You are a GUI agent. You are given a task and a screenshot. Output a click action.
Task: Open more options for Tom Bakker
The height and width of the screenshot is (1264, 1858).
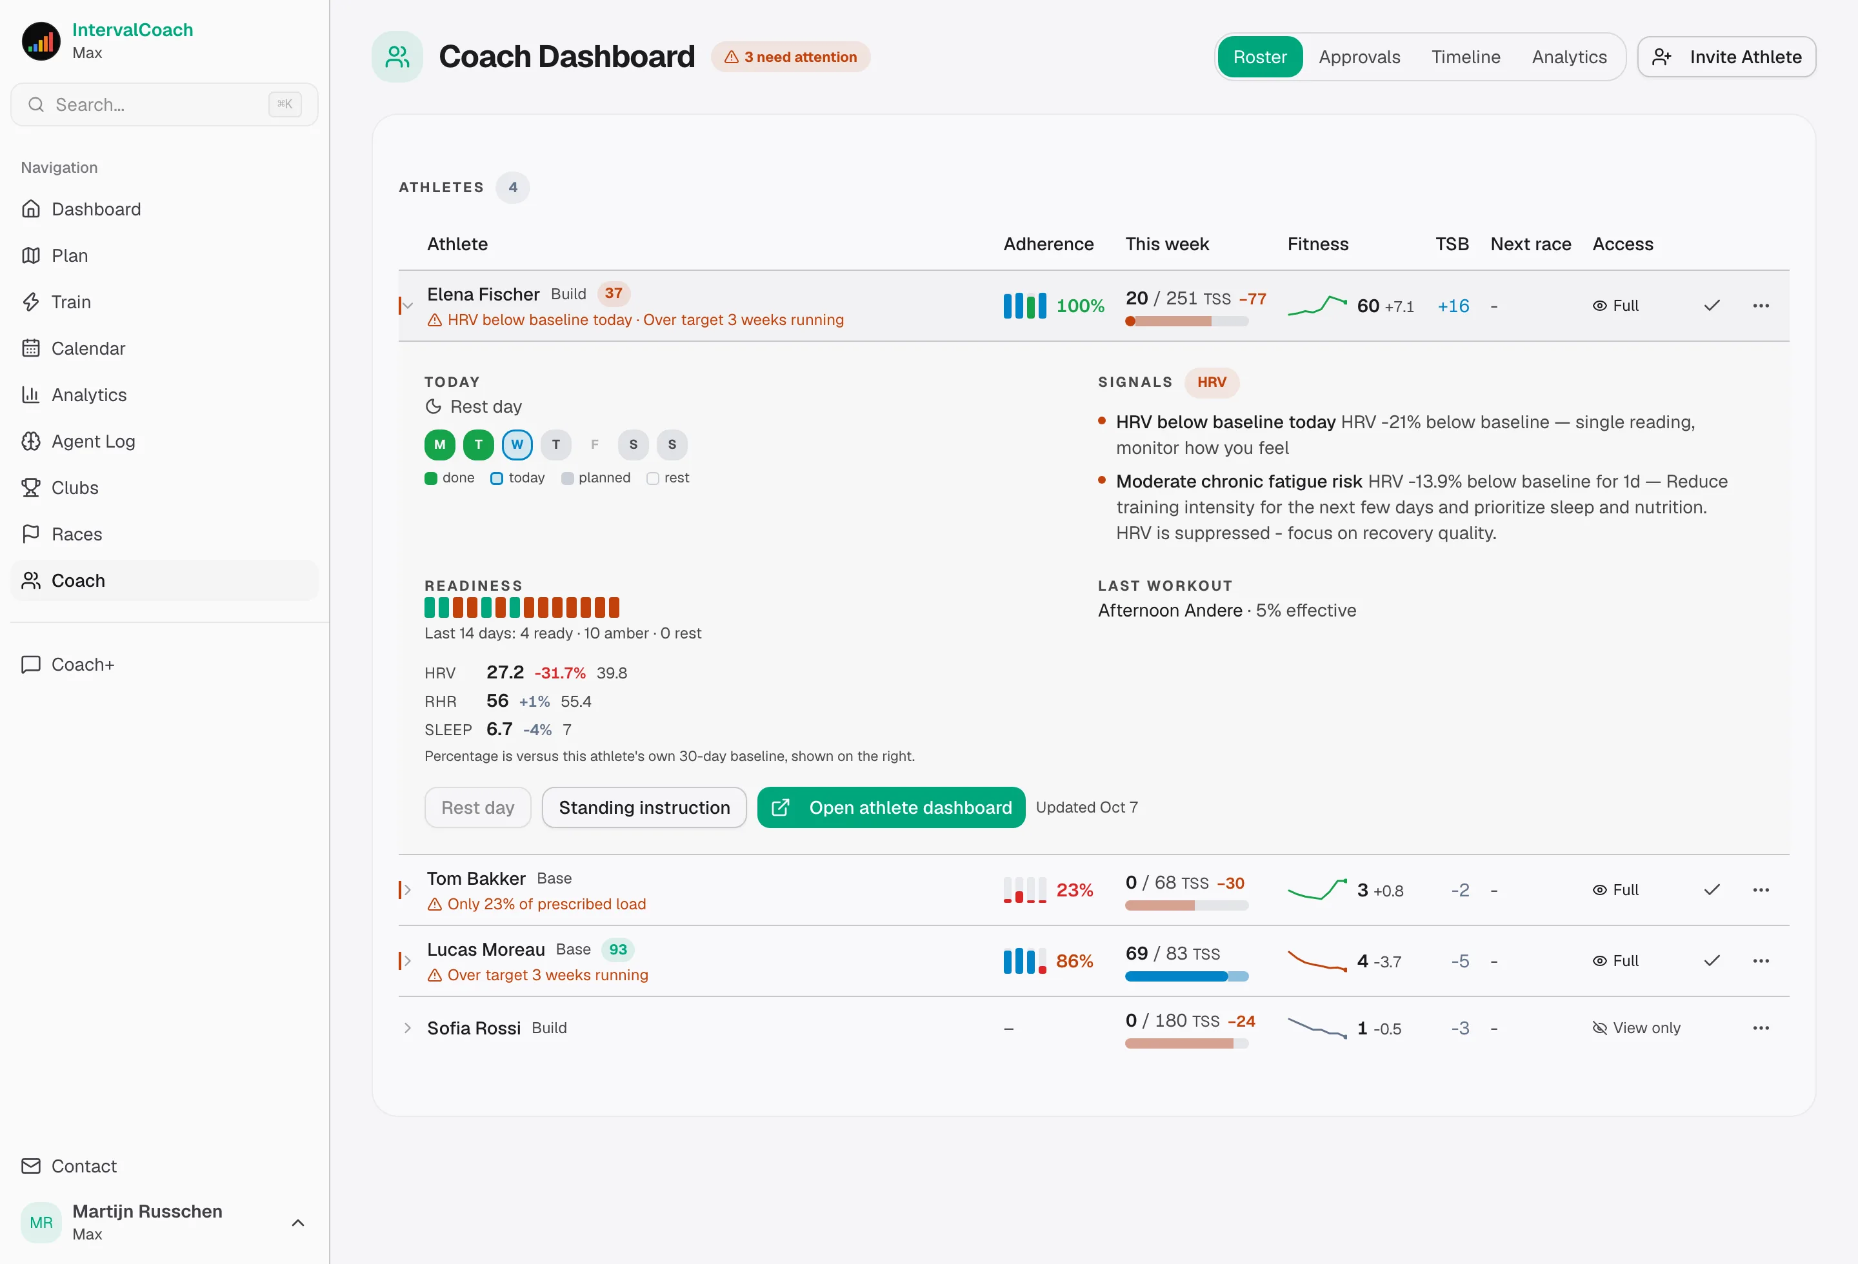click(x=1761, y=889)
